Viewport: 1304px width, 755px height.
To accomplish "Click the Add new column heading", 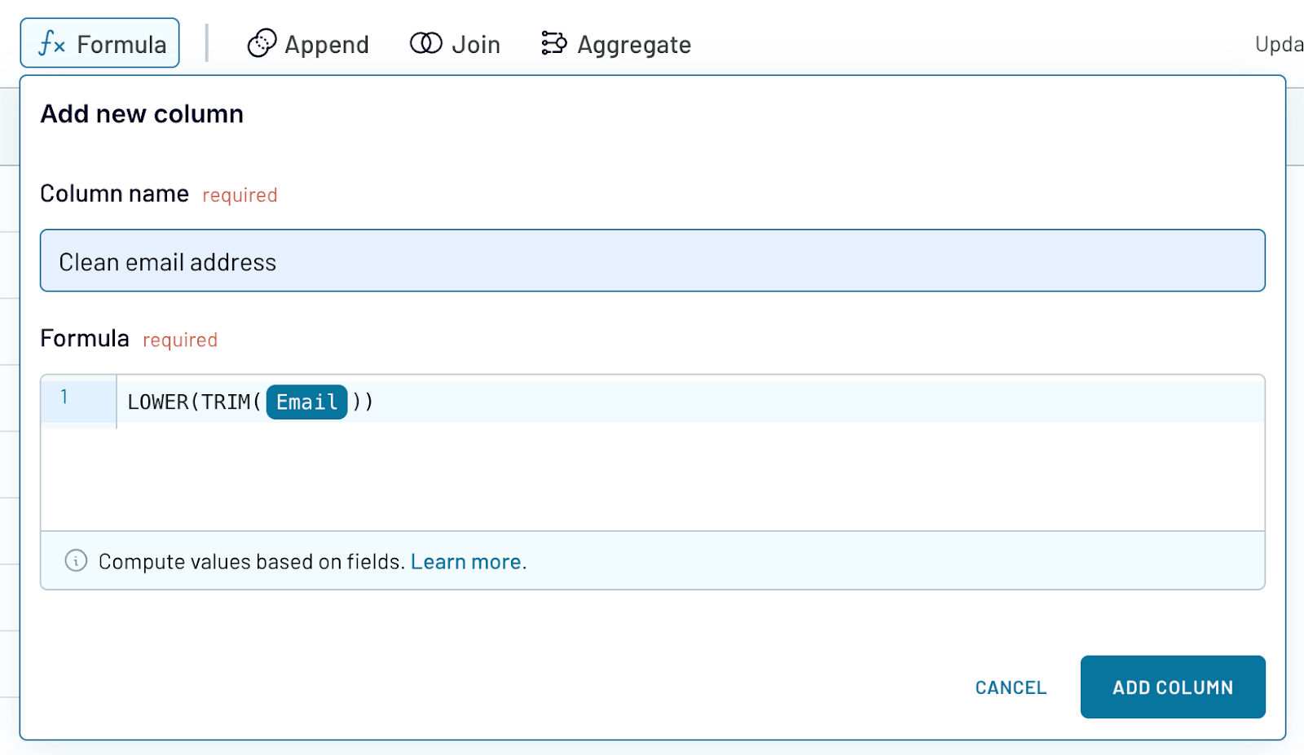I will tap(142, 114).
